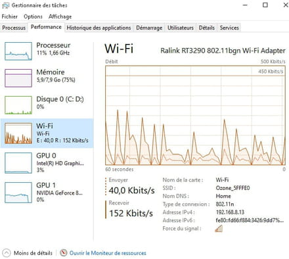289x259 pixels.
Task: Select the Processeur performance graph thumbnail
Action: 18,51
